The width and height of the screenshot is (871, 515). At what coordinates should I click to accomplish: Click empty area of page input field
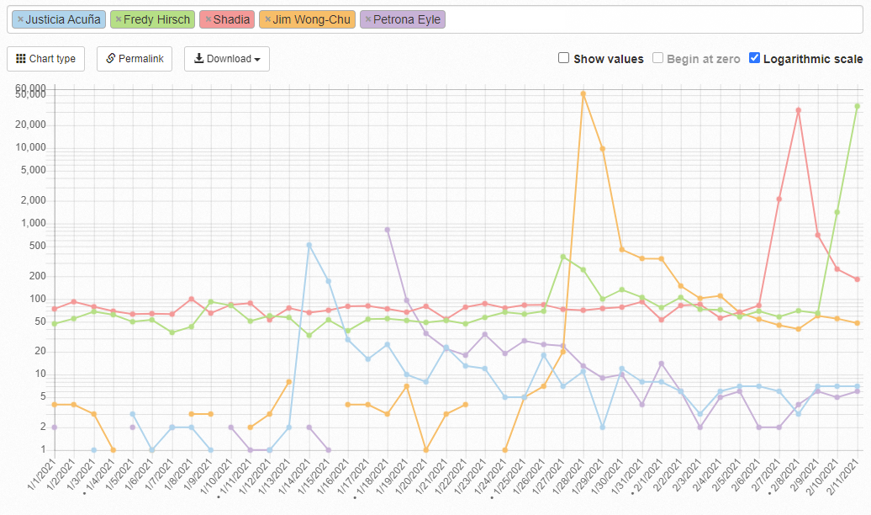point(656,19)
